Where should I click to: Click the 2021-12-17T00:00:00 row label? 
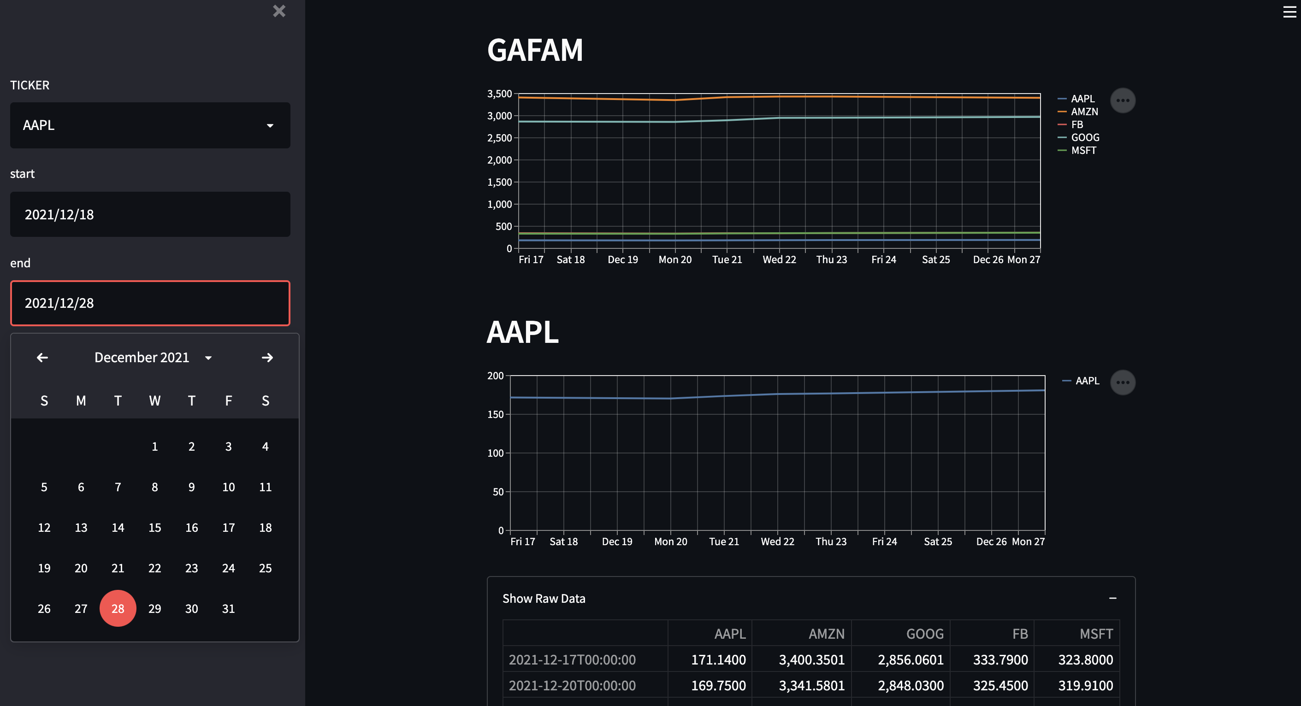(x=585, y=659)
